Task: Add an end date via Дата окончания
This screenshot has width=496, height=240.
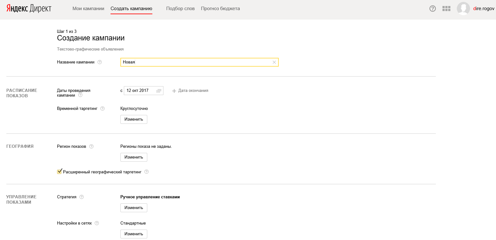Action: point(190,91)
